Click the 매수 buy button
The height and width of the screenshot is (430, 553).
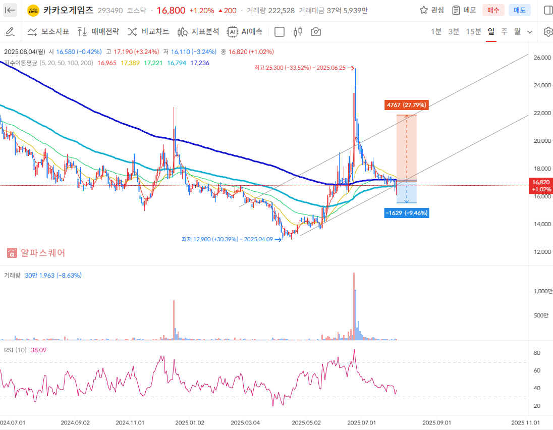point(493,10)
